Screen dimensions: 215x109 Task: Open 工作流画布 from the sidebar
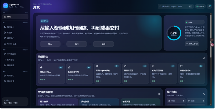(15, 54)
